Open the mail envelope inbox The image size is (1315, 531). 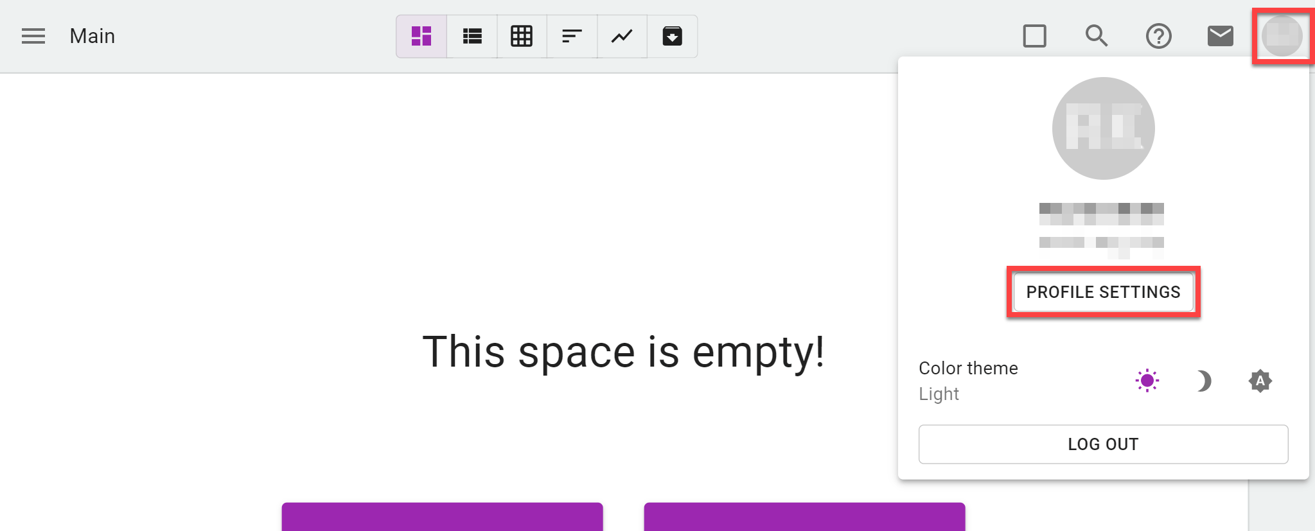1221,36
